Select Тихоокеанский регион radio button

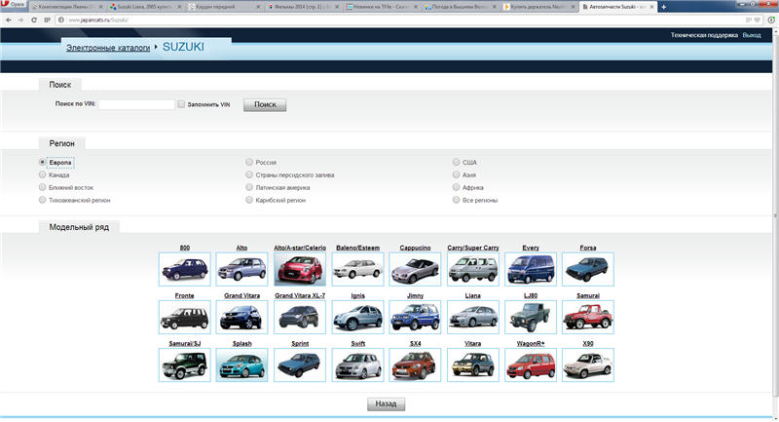point(42,200)
